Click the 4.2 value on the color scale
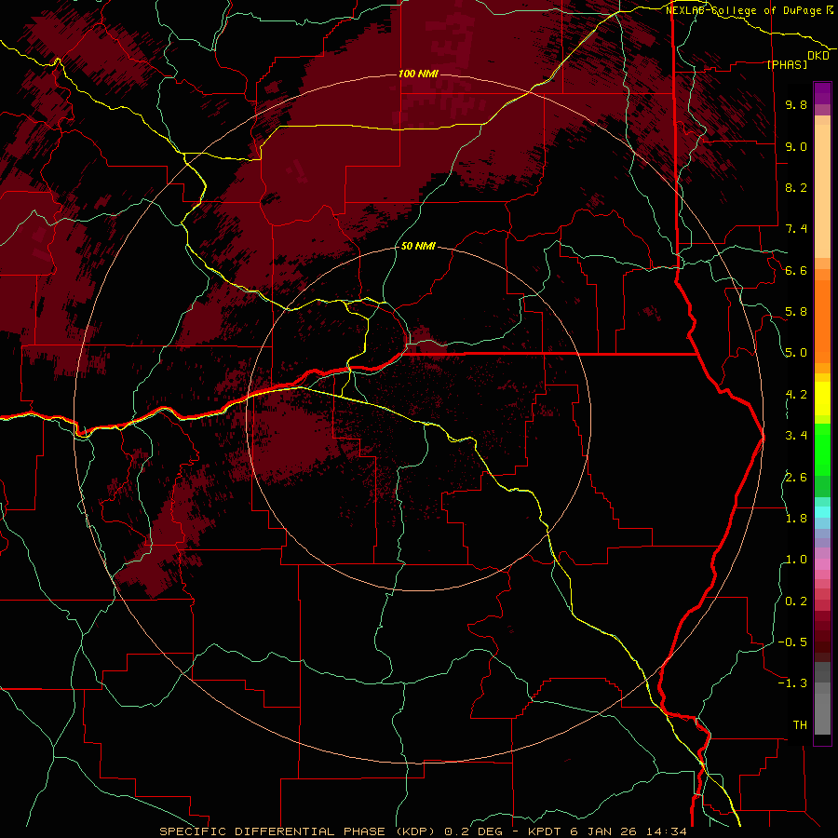Viewport: 838px width, 838px height. (x=796, y=395)
